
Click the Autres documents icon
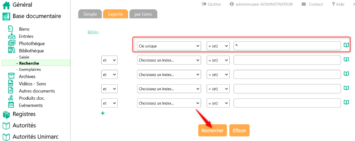(12, 91)
